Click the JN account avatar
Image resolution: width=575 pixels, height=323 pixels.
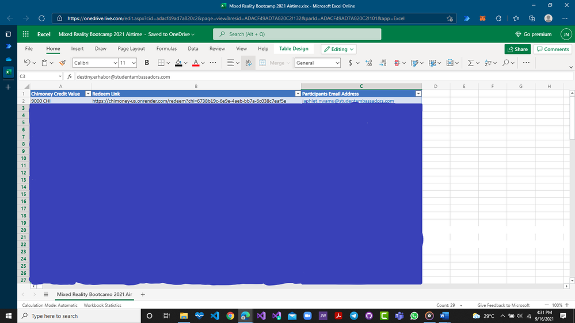566,34
